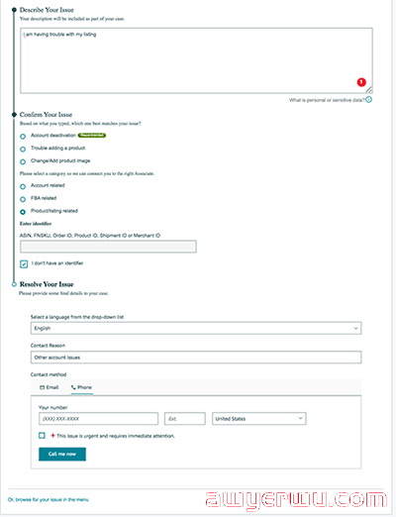
Task: Click the phone number input field
Action: 98,419
